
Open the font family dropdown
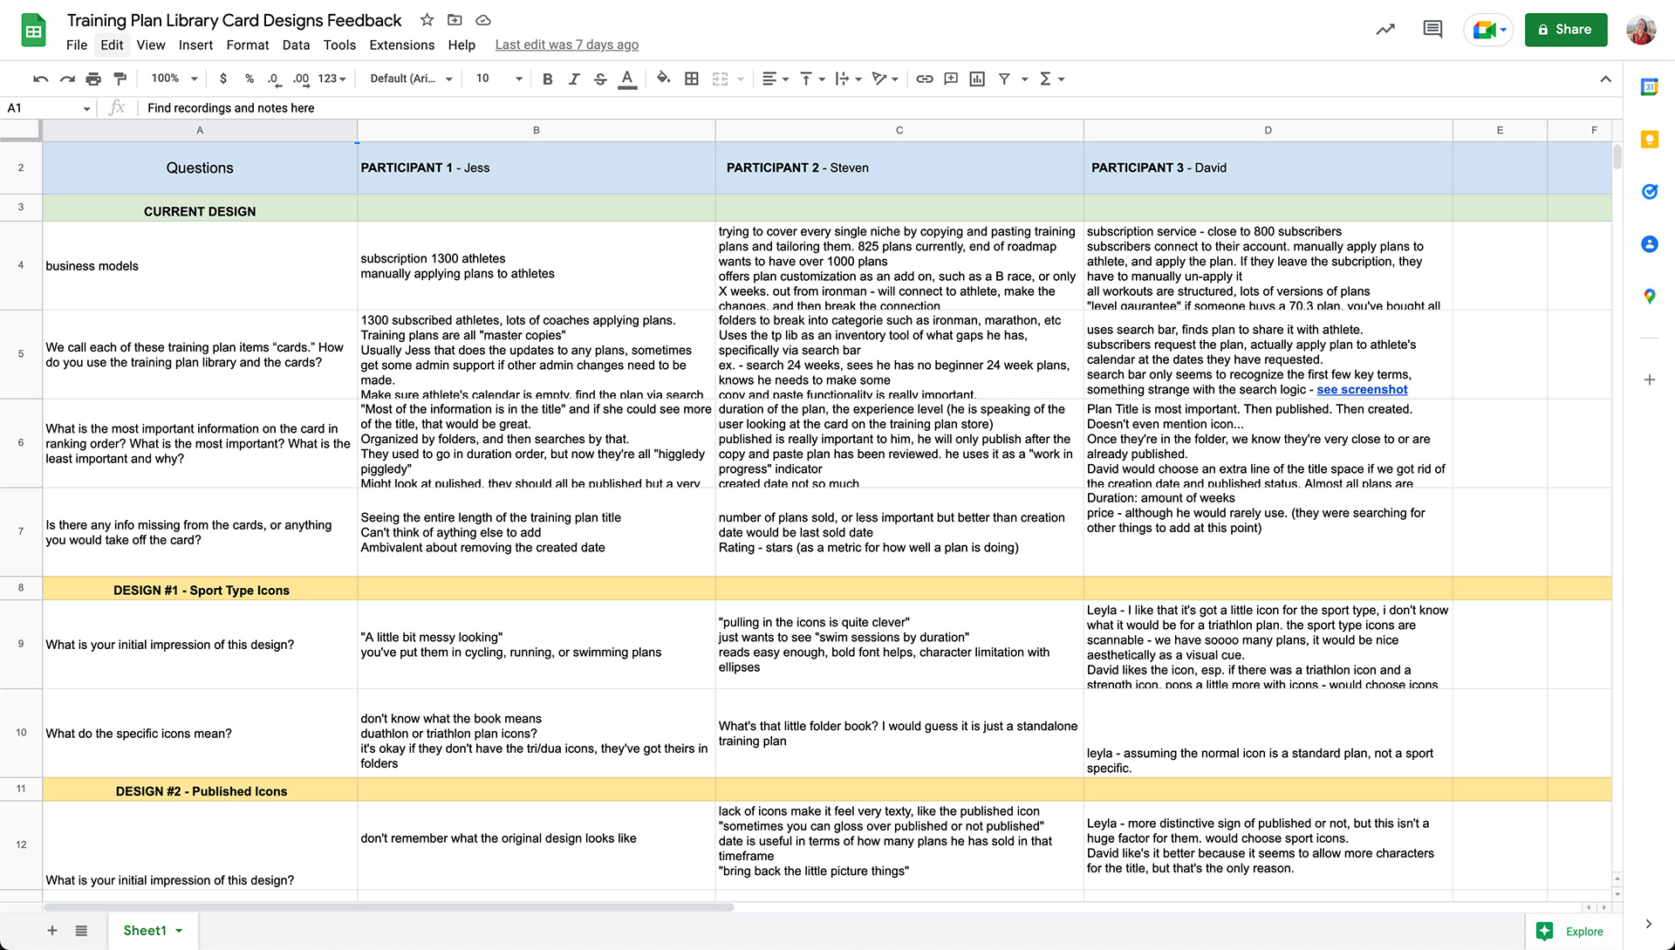click(411, 79)
